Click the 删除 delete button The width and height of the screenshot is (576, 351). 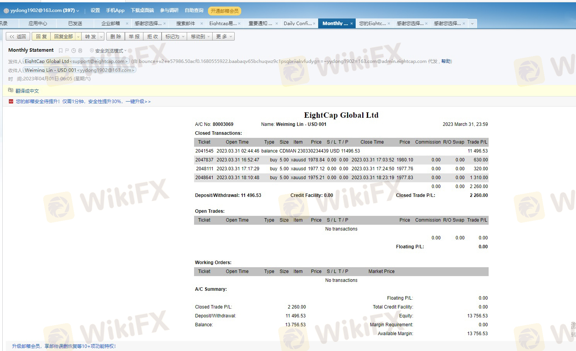pyautogui.click(x=116, y=37)
